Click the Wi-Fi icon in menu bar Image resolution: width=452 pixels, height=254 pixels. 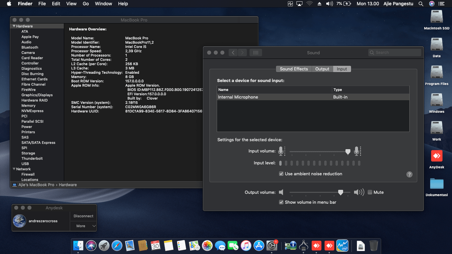coord(309,4)
